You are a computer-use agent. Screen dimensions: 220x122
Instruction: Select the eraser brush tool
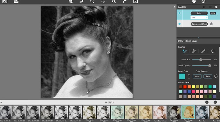[x=194, y=51]
